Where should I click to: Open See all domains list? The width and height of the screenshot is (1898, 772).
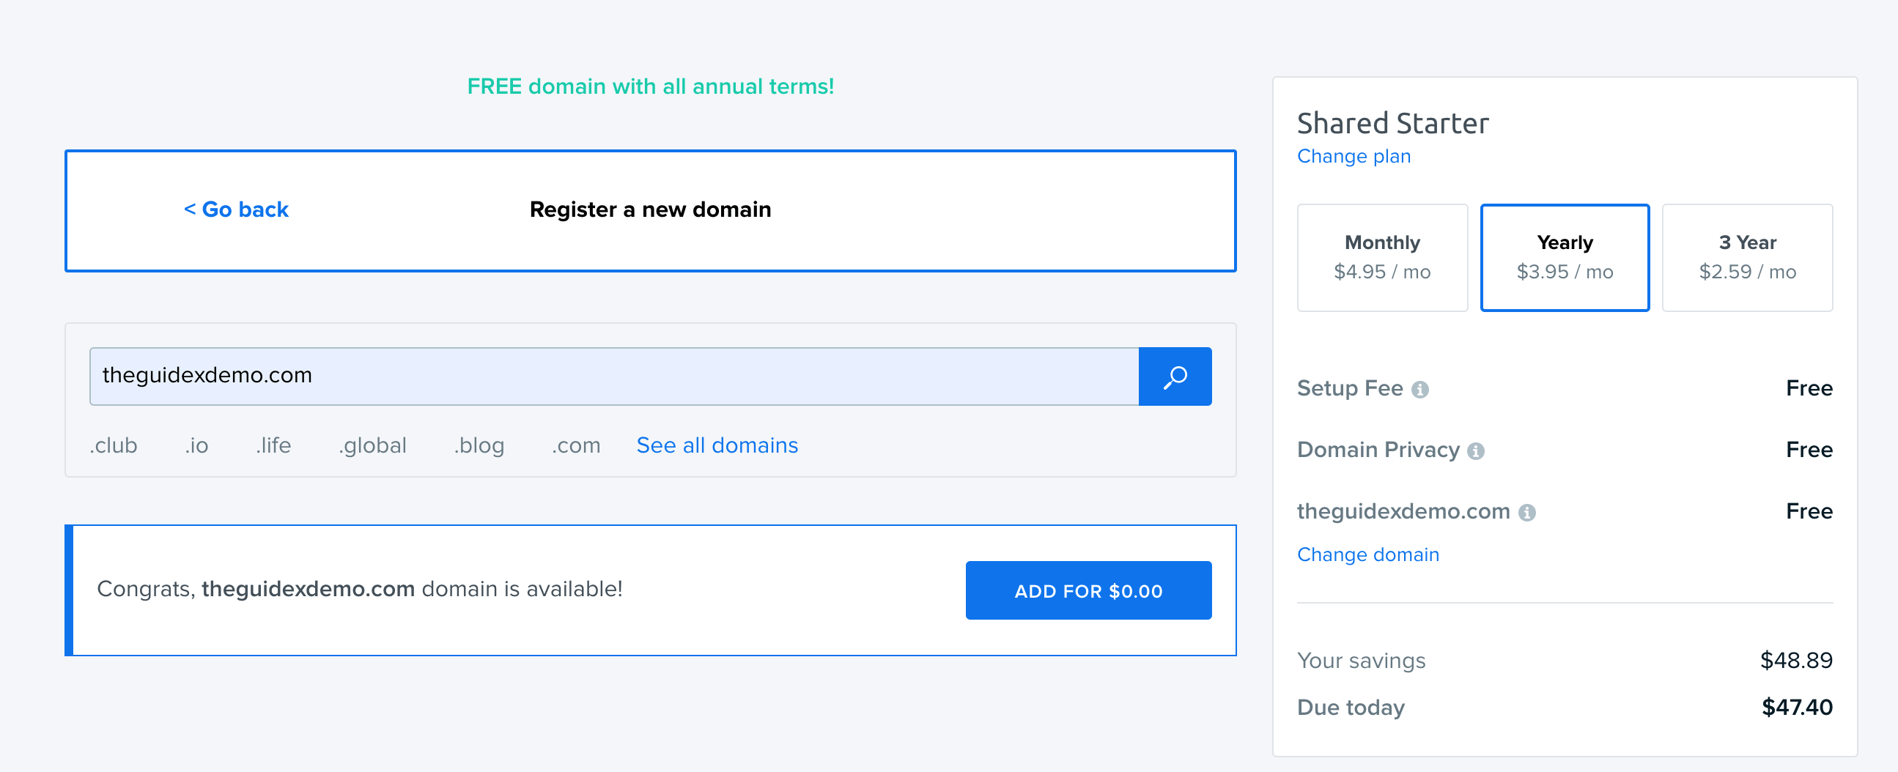[716, 445]
